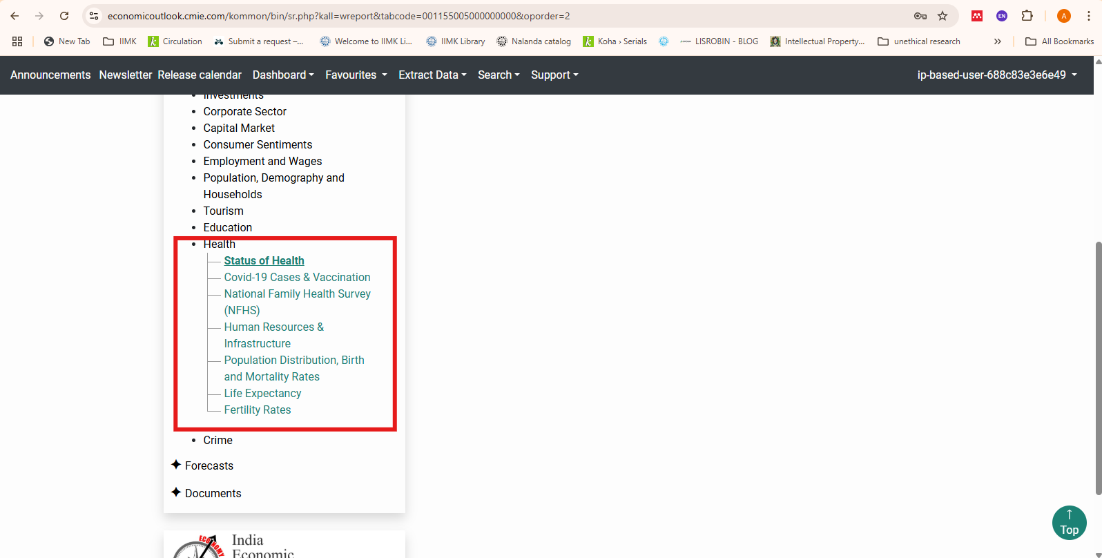This screenshot has width=1102, height=558.
Task: Open the Chrome apps grid icon
Action: (17, 41)
